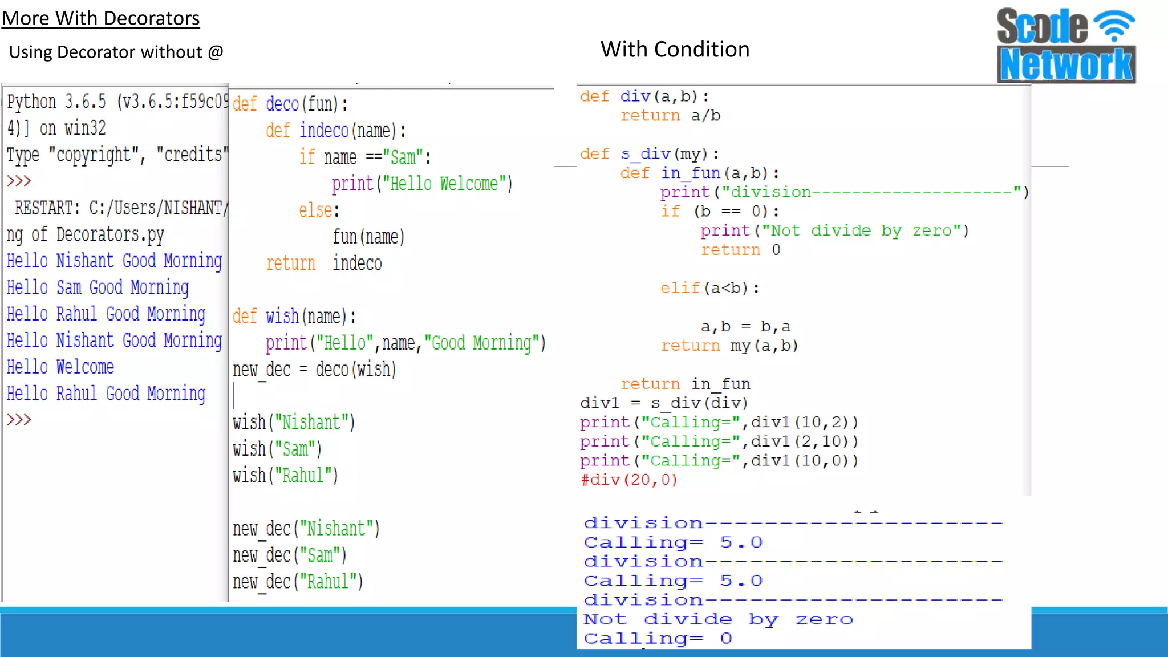Click the 'Calling= 0' output line
This screenshot has width=1168, height=657.
[658, 639]
